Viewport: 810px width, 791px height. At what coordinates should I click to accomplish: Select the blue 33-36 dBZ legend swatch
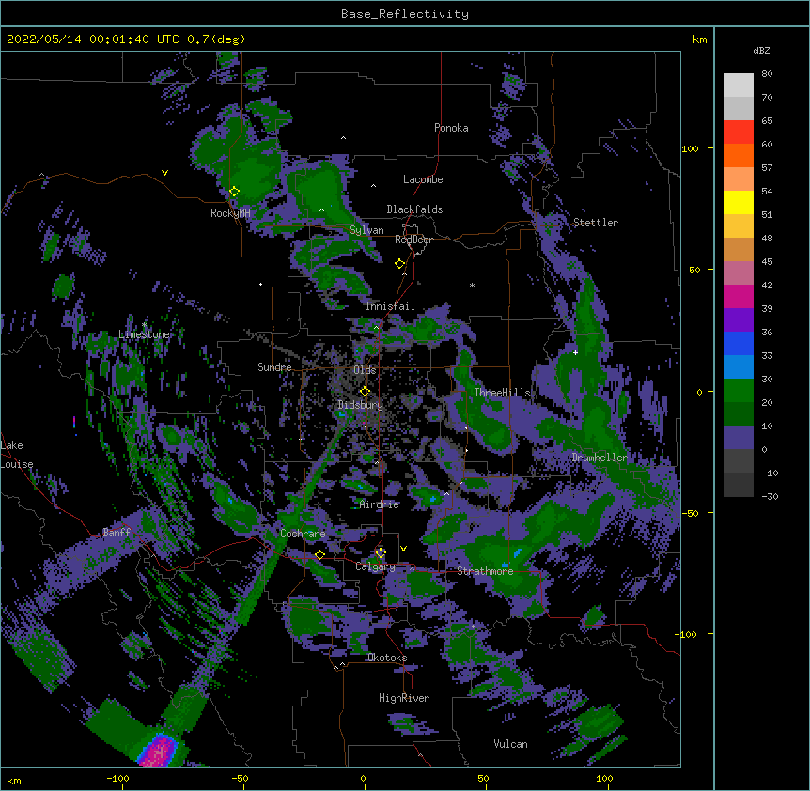(x=739, y=343)
